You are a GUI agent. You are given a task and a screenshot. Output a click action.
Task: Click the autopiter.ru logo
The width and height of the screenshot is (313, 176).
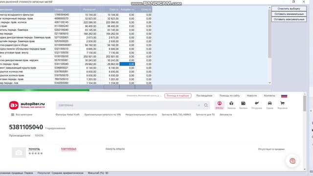[27, 105]
